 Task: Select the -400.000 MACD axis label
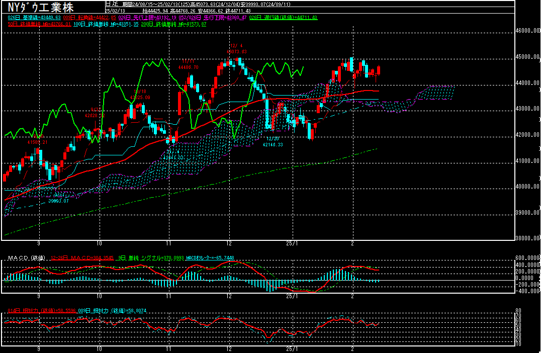click(527, 291)
